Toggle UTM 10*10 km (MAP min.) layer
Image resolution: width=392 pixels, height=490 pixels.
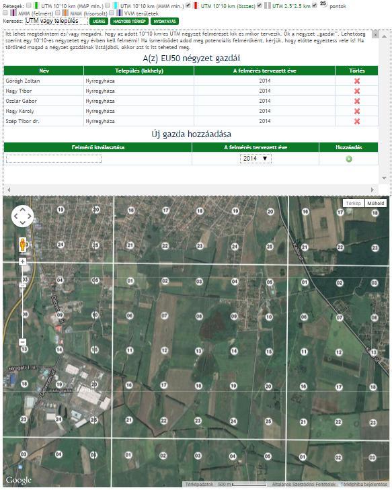[x=29, y=5]
